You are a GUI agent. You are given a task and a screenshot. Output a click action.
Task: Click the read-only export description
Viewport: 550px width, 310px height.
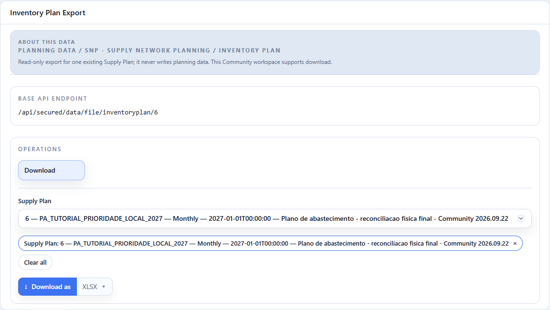pyautogui.click(x=175, y=62)
